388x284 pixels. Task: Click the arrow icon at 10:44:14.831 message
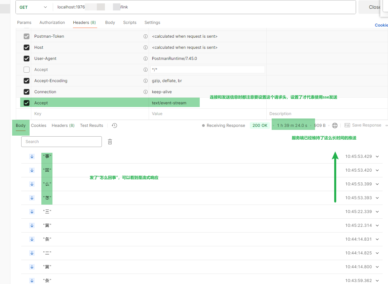[x=32, y=239]
